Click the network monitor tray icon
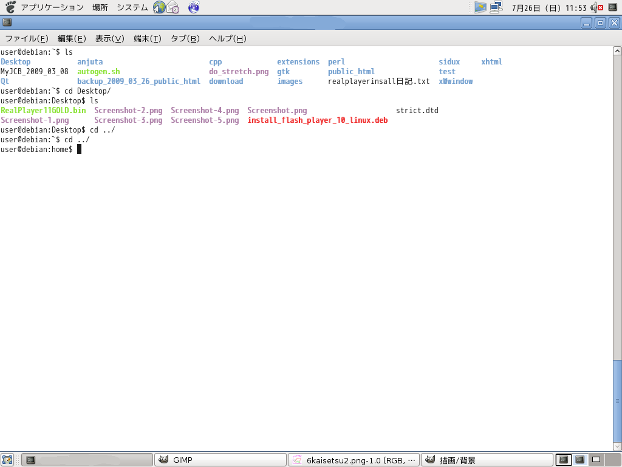Image resolution: width=622 pixels, height=467 pixels. [496, 7]
